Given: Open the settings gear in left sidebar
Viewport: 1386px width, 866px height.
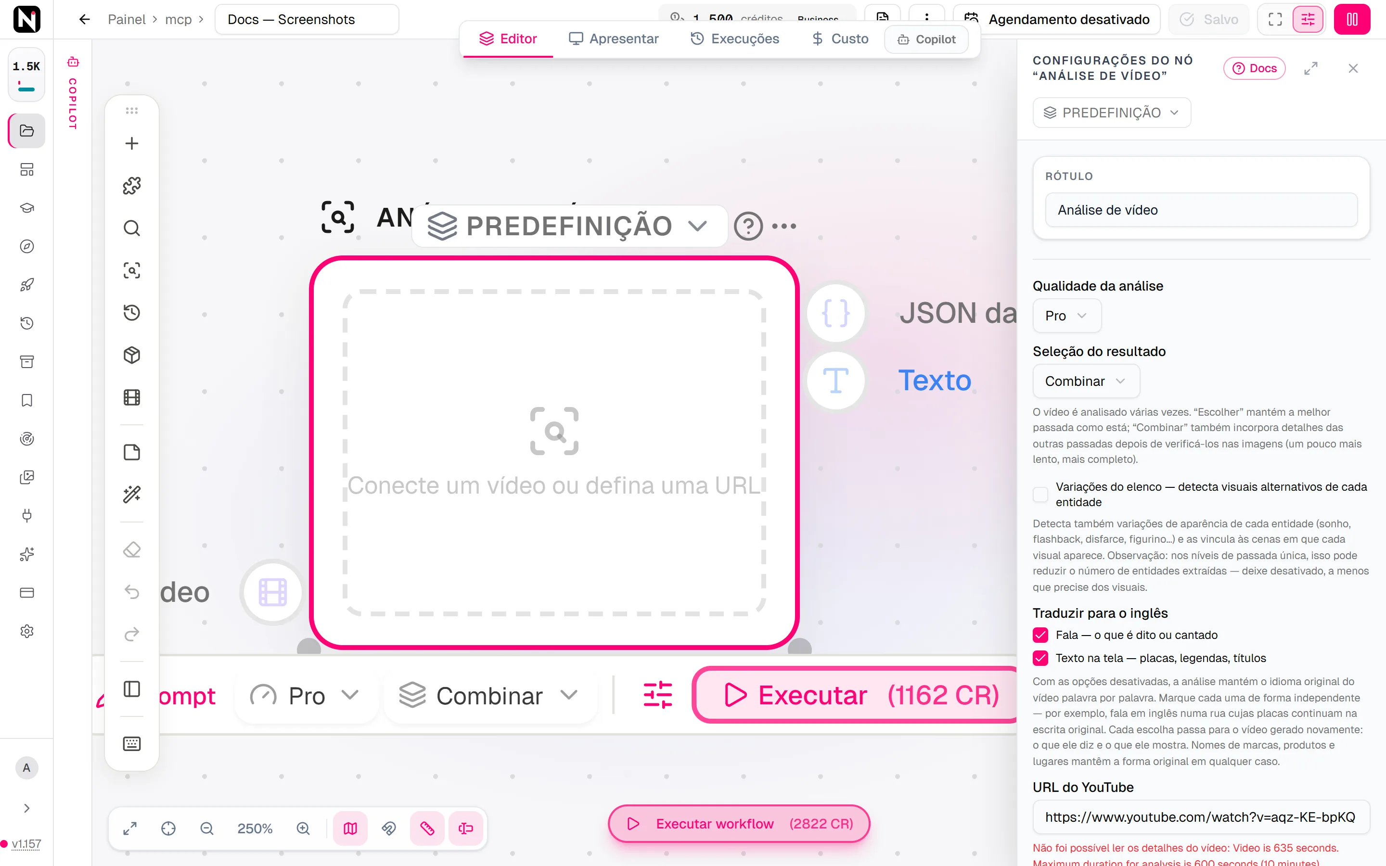Looking at the screenshot, I should tap(27, 631).
